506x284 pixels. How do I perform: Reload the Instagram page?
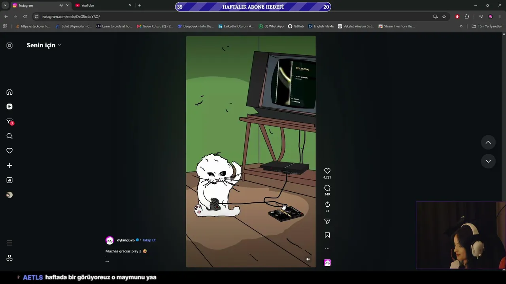tap(25, 17)
